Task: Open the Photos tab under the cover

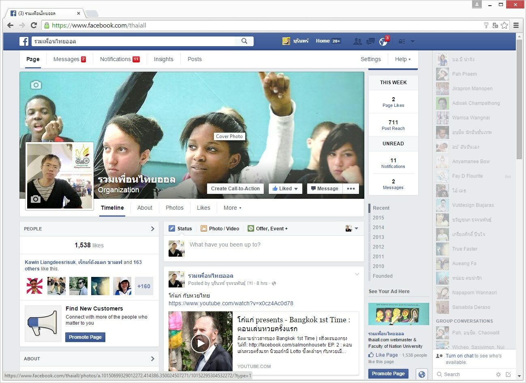Action: pyautogui.click(x=174, y=208)
